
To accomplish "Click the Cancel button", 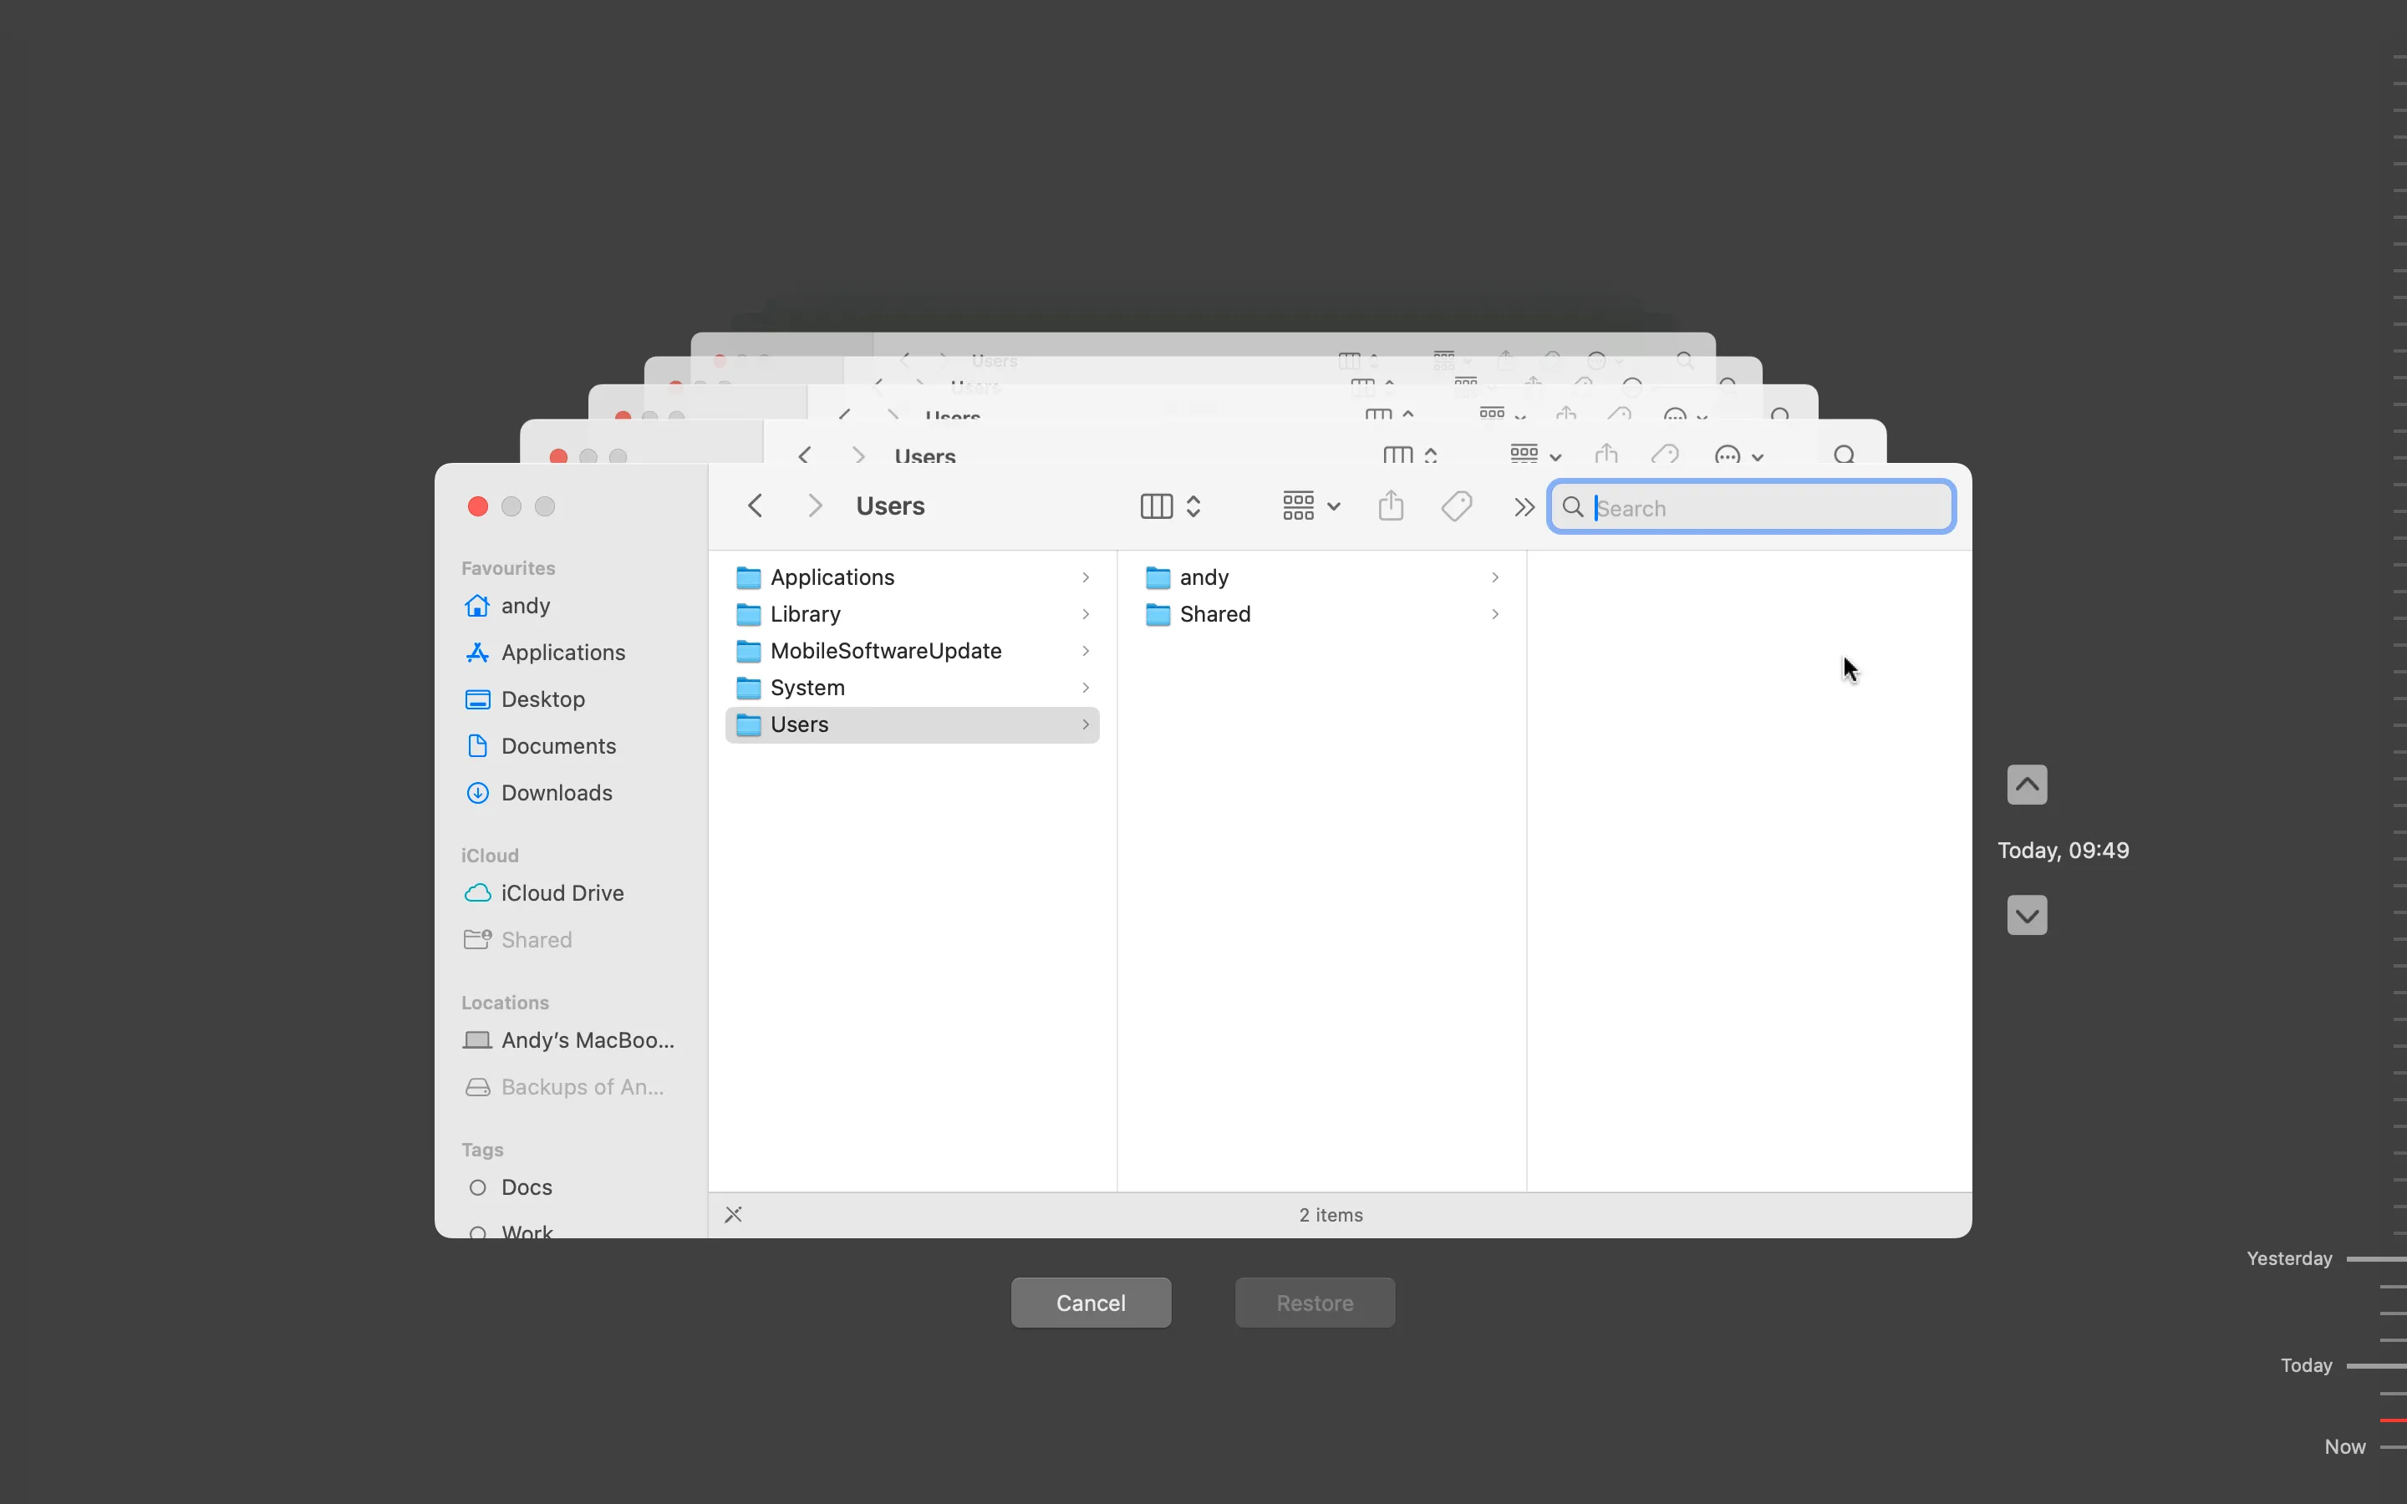I will (1090, 1303).
